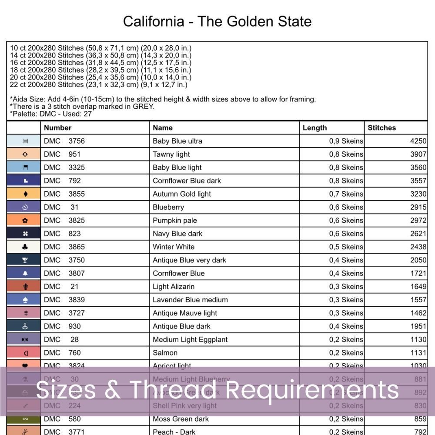Screen dimensions: 435x435
Task: Click the Length column header
Action: [315, 128]
